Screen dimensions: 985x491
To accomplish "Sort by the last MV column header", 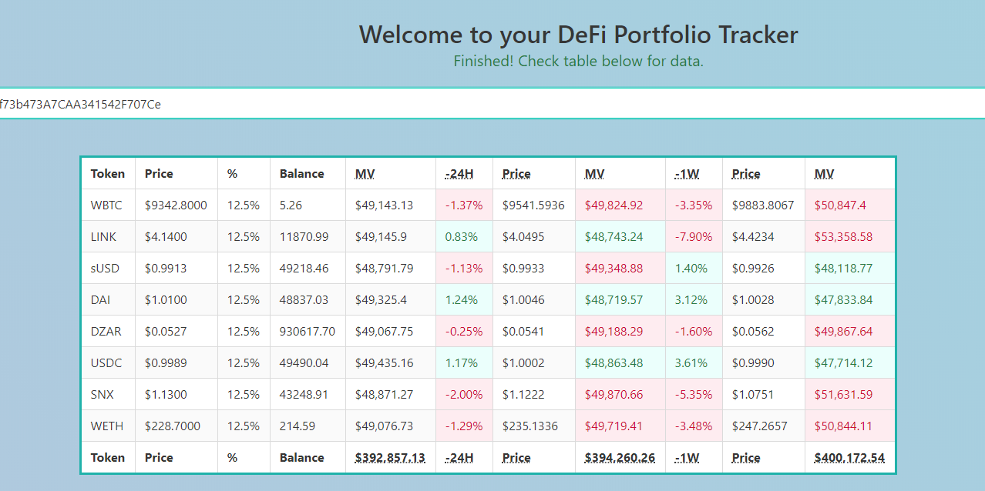I will pos(822,173).
